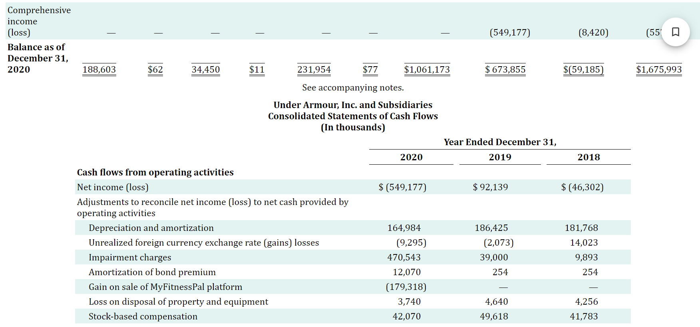This screenshot has height=327, width=700.
Task: Click balance value $1,061,173
Action: 427,69
